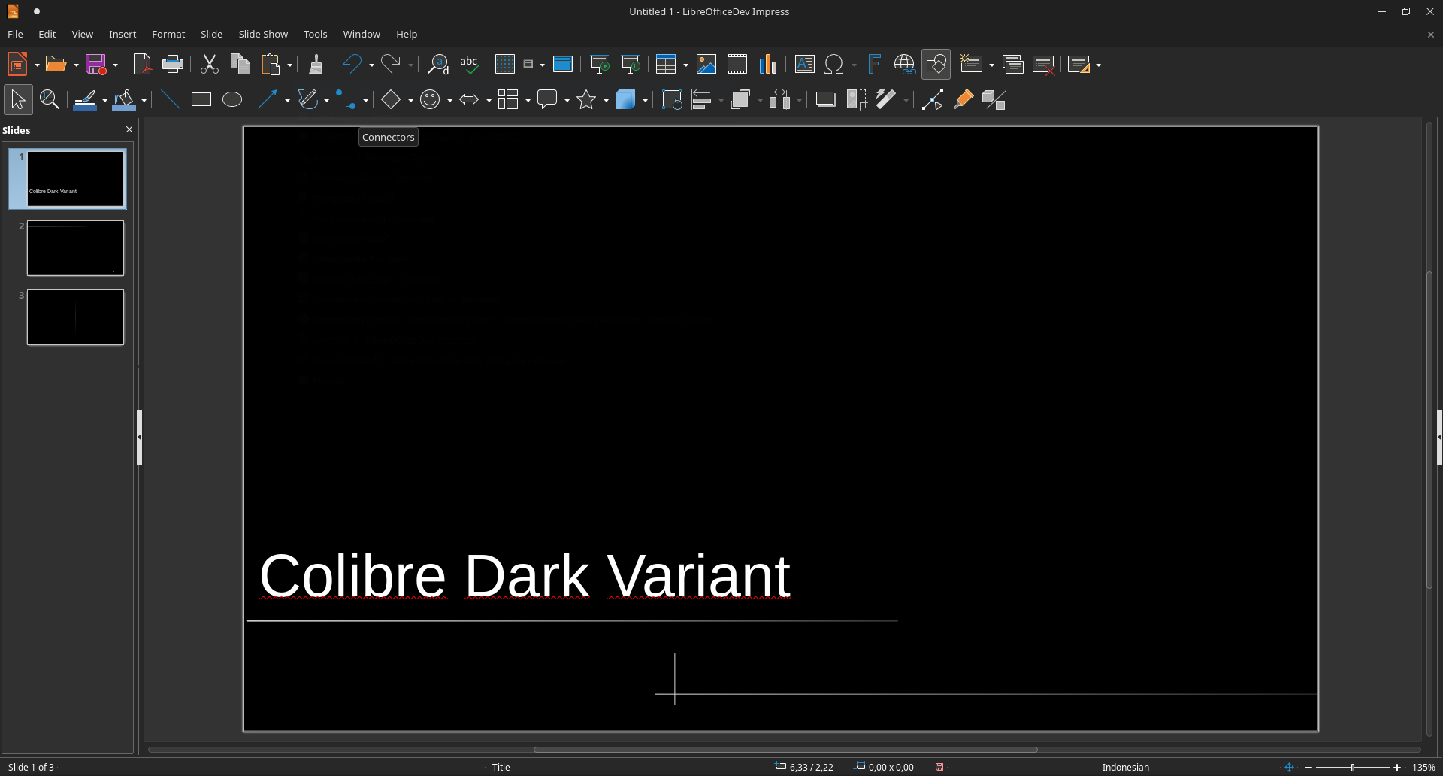Pick the Basic Shapes diamond tool

coord(391,100)
